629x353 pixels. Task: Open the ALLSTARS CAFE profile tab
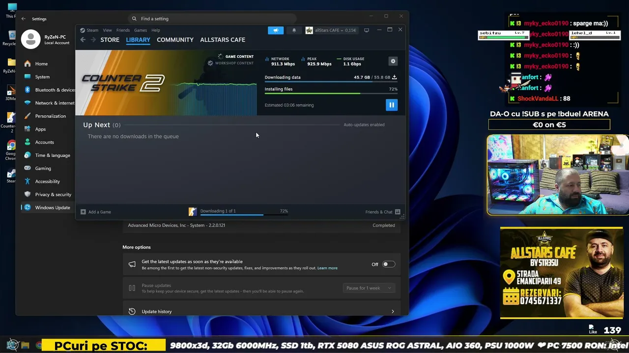pyautogui.click(x=223, y=40)
